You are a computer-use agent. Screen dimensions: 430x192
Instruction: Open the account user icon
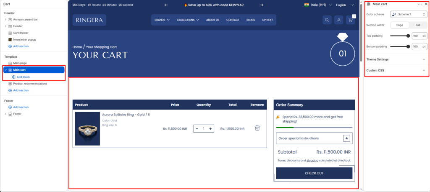click(338, 20)
